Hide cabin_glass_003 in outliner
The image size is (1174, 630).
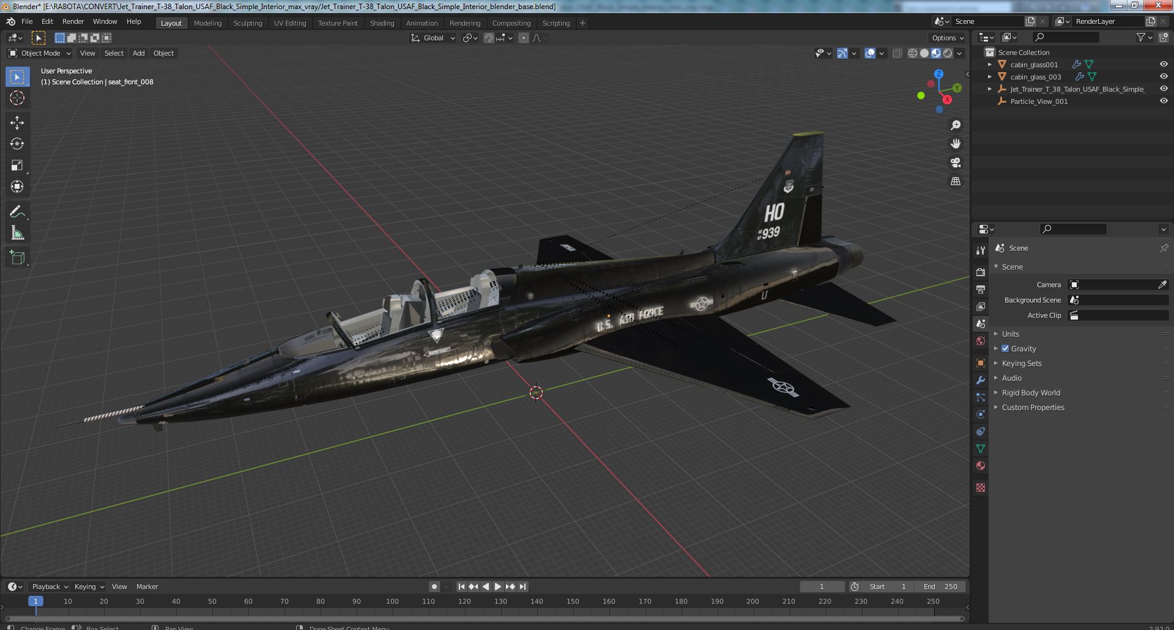pos(1164,76)
